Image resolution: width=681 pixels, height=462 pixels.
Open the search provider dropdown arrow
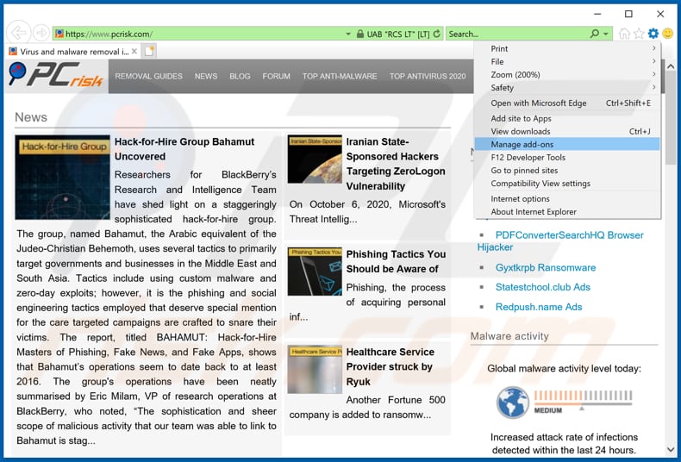pyautogui.click(x=606, y=34)
